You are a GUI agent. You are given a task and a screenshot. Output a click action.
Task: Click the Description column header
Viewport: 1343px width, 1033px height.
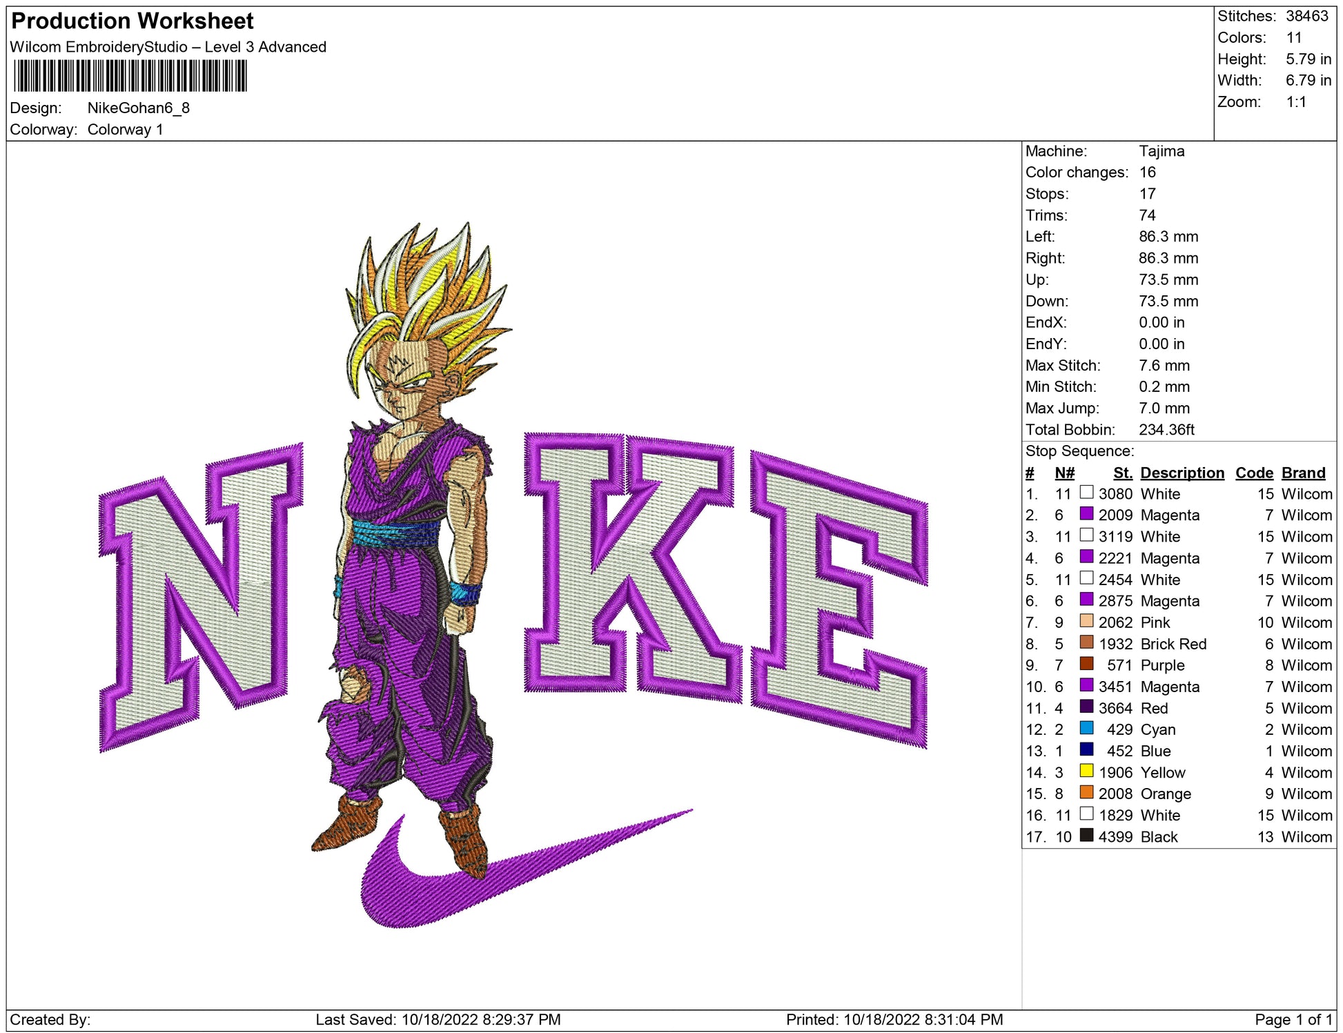(1182, 473)
